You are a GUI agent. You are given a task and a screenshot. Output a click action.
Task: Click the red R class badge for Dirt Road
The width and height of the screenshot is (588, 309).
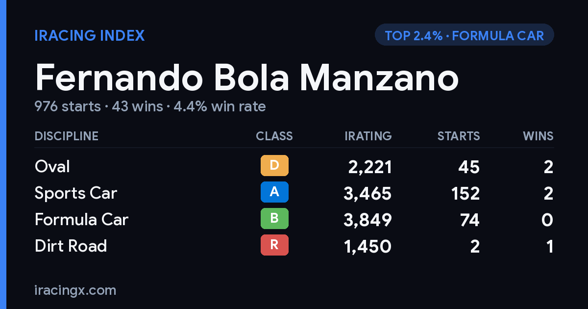274,245
